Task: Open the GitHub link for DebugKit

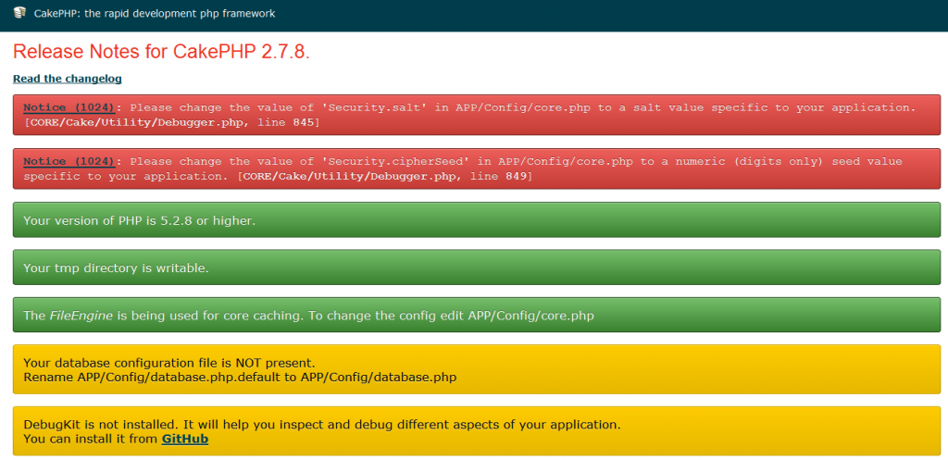Action: [x=185, y=440]
